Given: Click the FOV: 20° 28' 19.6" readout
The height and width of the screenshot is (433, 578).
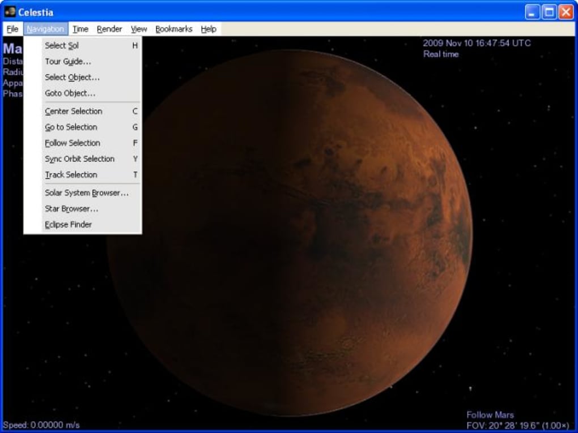Looking at the screenshot, I should (x=517, y=426).
